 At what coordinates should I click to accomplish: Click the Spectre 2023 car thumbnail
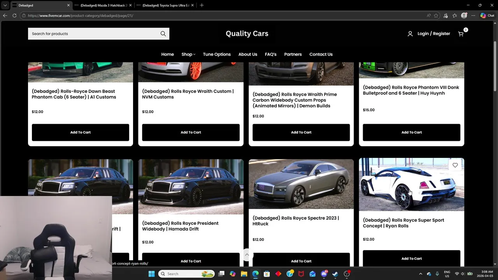pyautogui.click(x=301, y=184)
